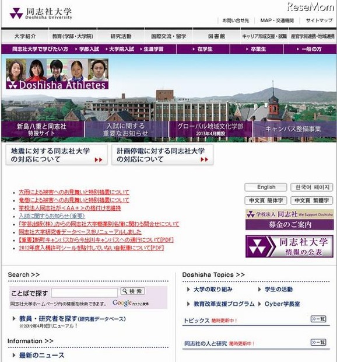
Task: Open Cyber学長室 topic
Action: pyautogui.click(x=282, y=304)
